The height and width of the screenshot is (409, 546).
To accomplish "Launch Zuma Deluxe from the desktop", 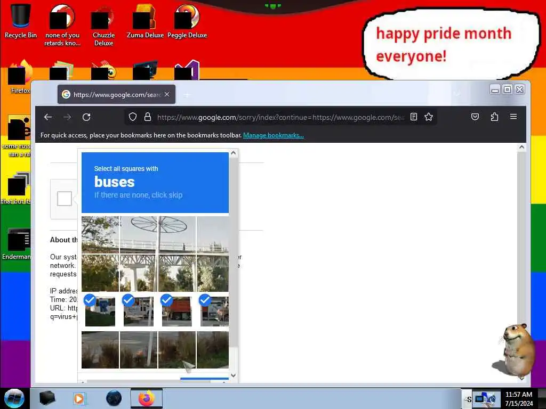I will [145, 21].
